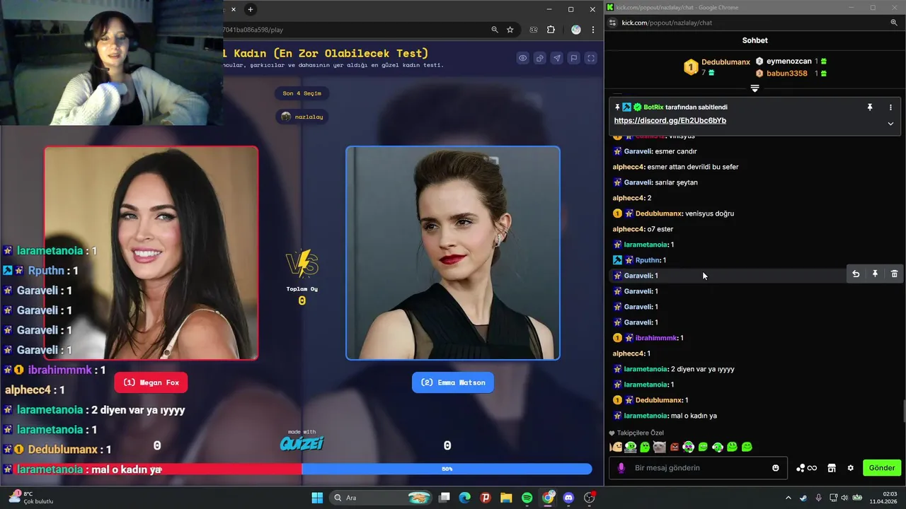Click the green Gönder send button
Image resolution: width=906 pixels, height=509 pixels.
click(x=882, y=468)
